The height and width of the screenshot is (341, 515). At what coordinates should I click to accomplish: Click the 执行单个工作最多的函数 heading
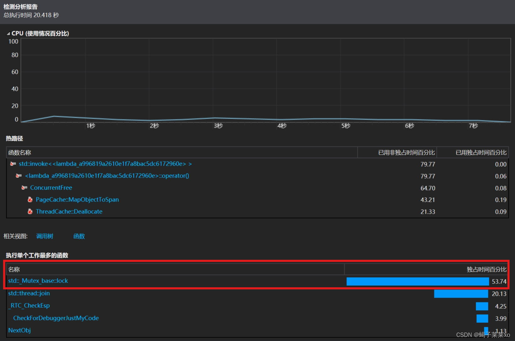click(x=37, y=255)
